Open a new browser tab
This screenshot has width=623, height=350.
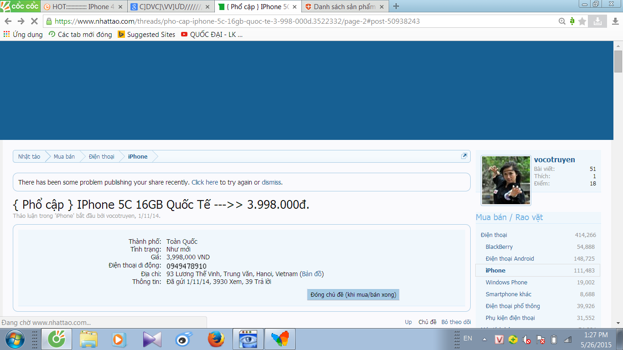[396, 6]
